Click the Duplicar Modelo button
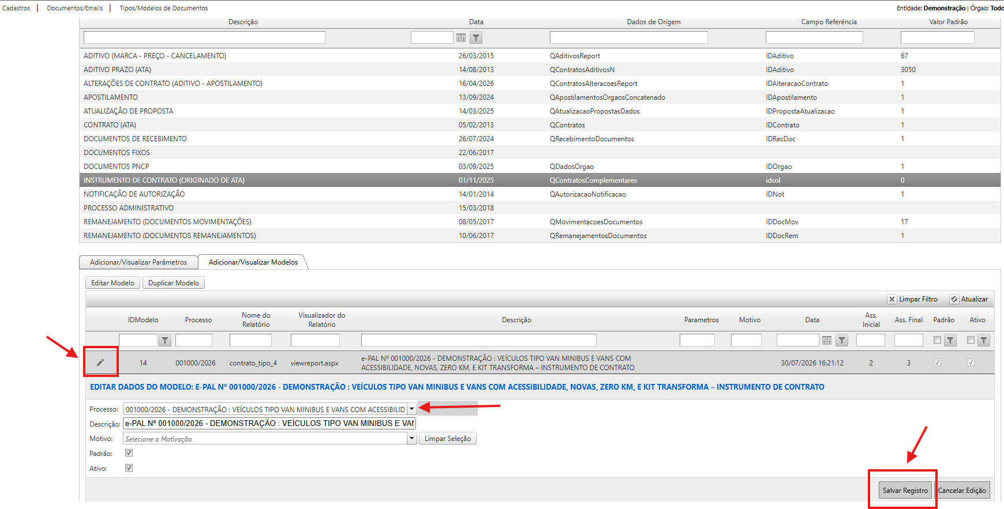 click(x=174, y=283)
